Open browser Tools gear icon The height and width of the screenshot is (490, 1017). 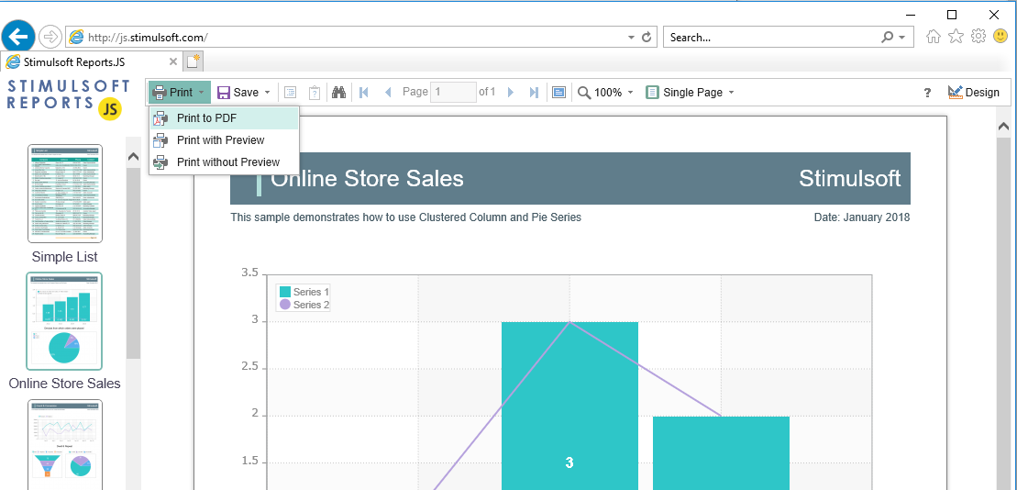tap(978, 37)
